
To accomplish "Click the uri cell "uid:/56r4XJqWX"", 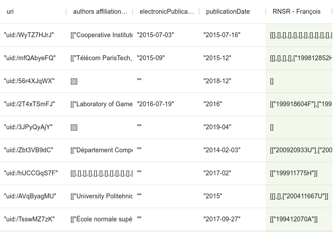I will click(29, 81).
